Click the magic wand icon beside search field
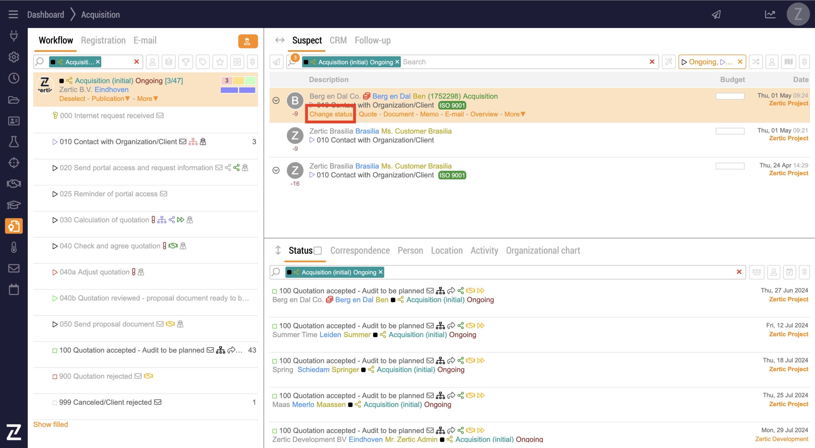Image resolution: width=815 pixels, height=448 pixels. pos(669,62)
